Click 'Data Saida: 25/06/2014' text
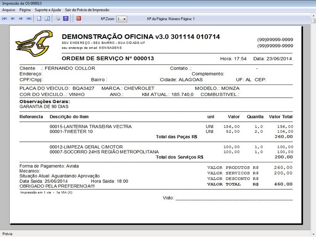 pos(43,181)
